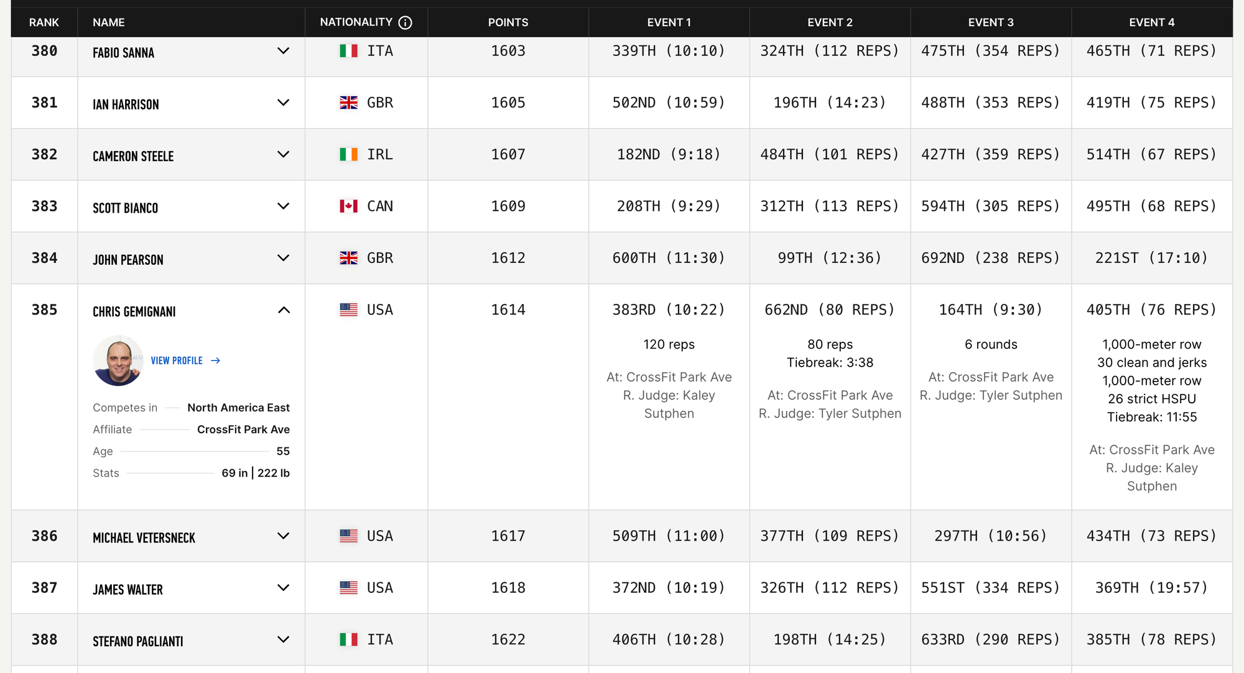Collapse Chris Gemignani's expanded row
Image resolution: width=1244 pixels, height=673 pixels.
[284, 310]
